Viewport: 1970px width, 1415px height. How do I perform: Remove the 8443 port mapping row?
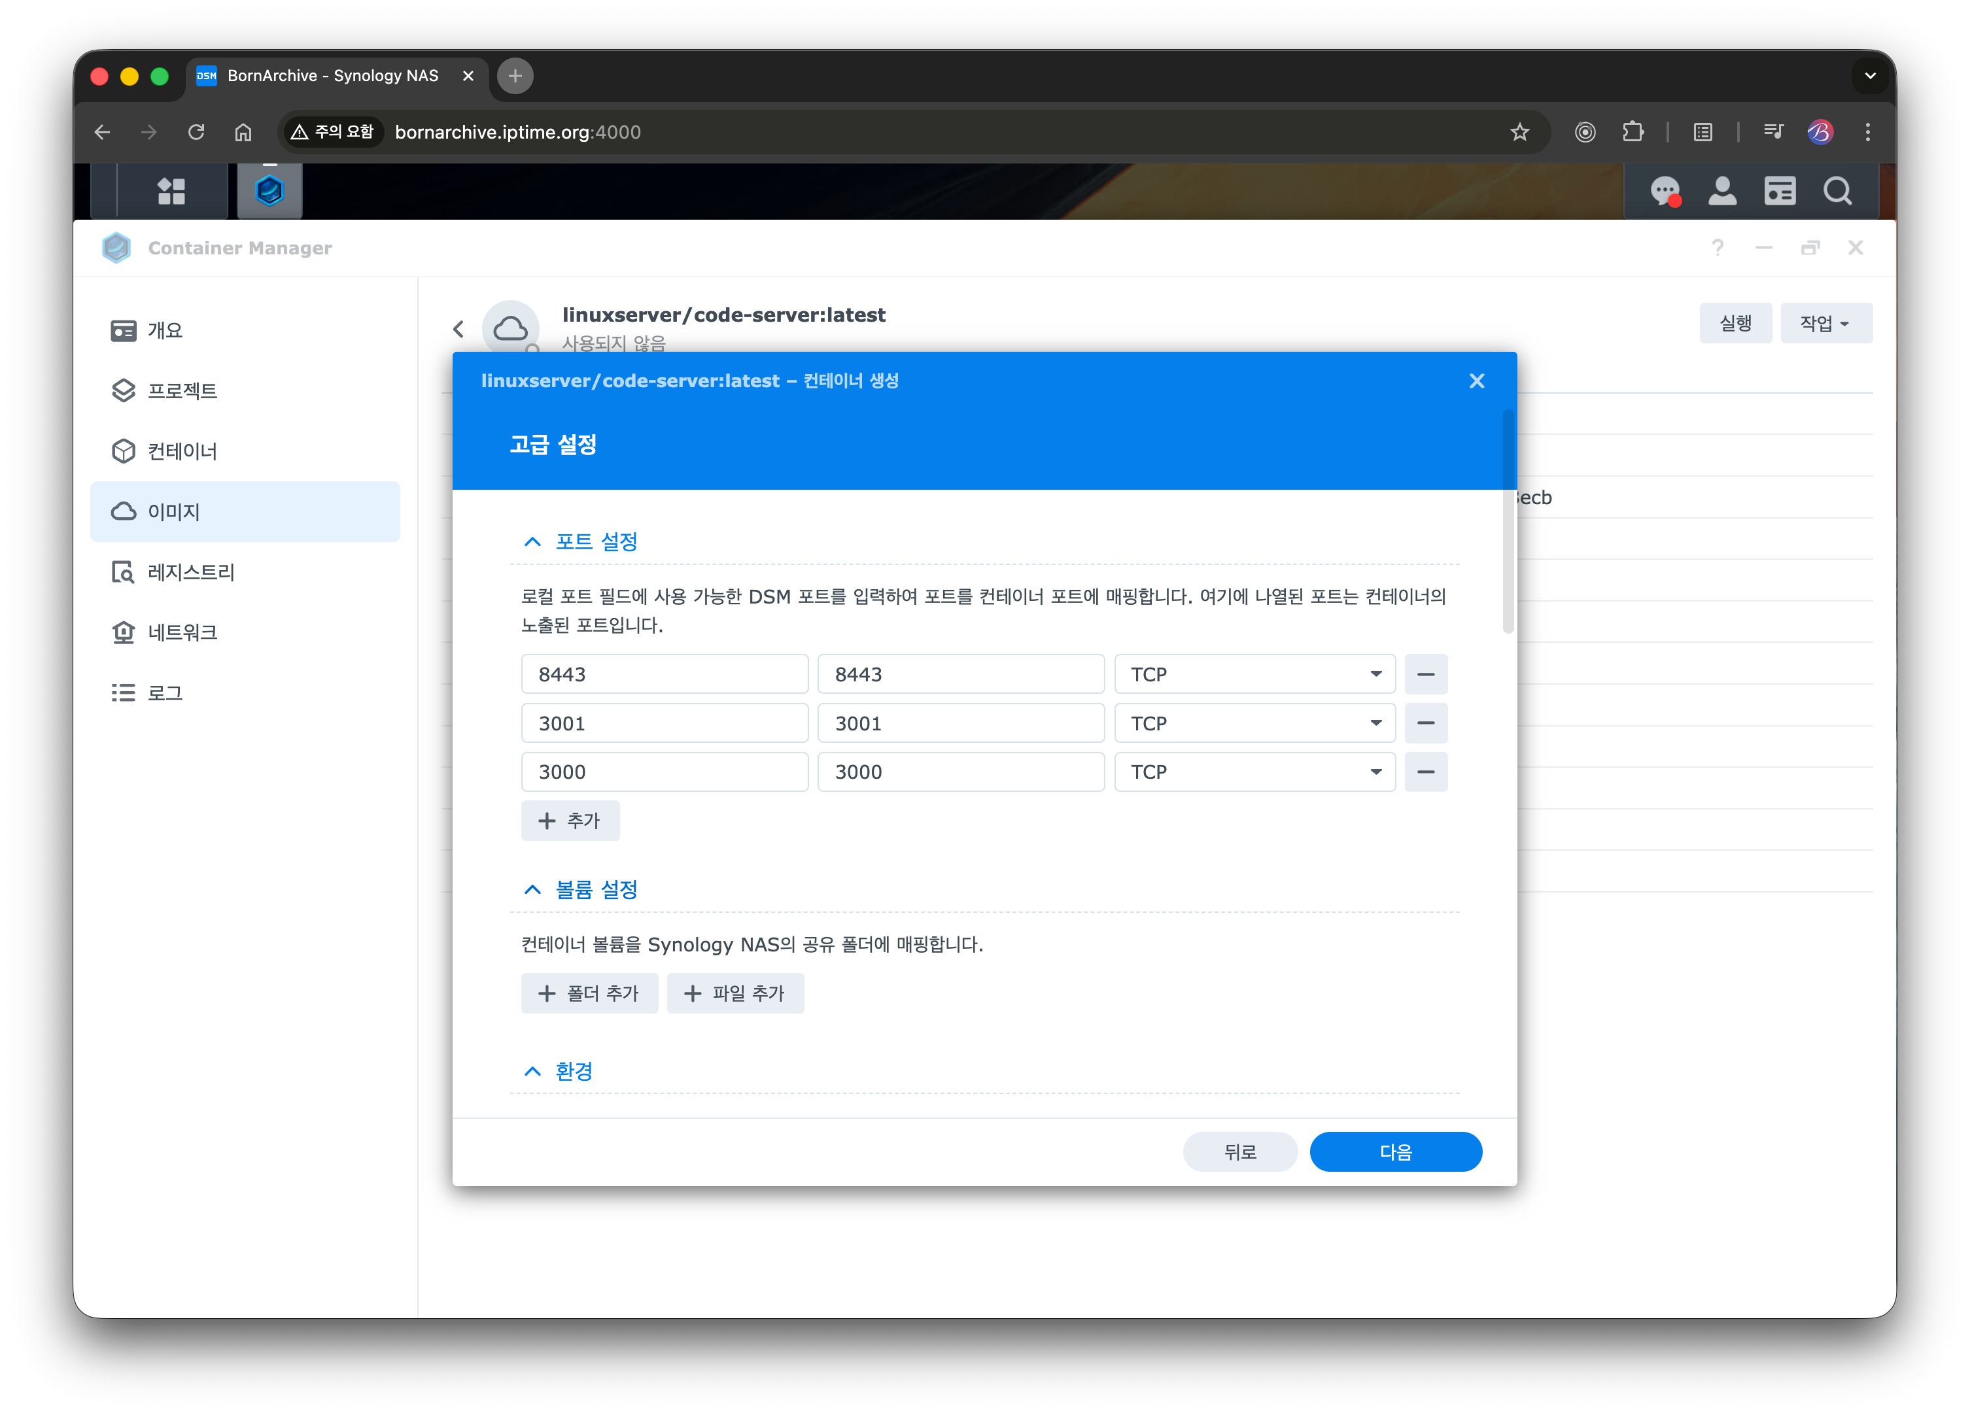coord(1425,674)
